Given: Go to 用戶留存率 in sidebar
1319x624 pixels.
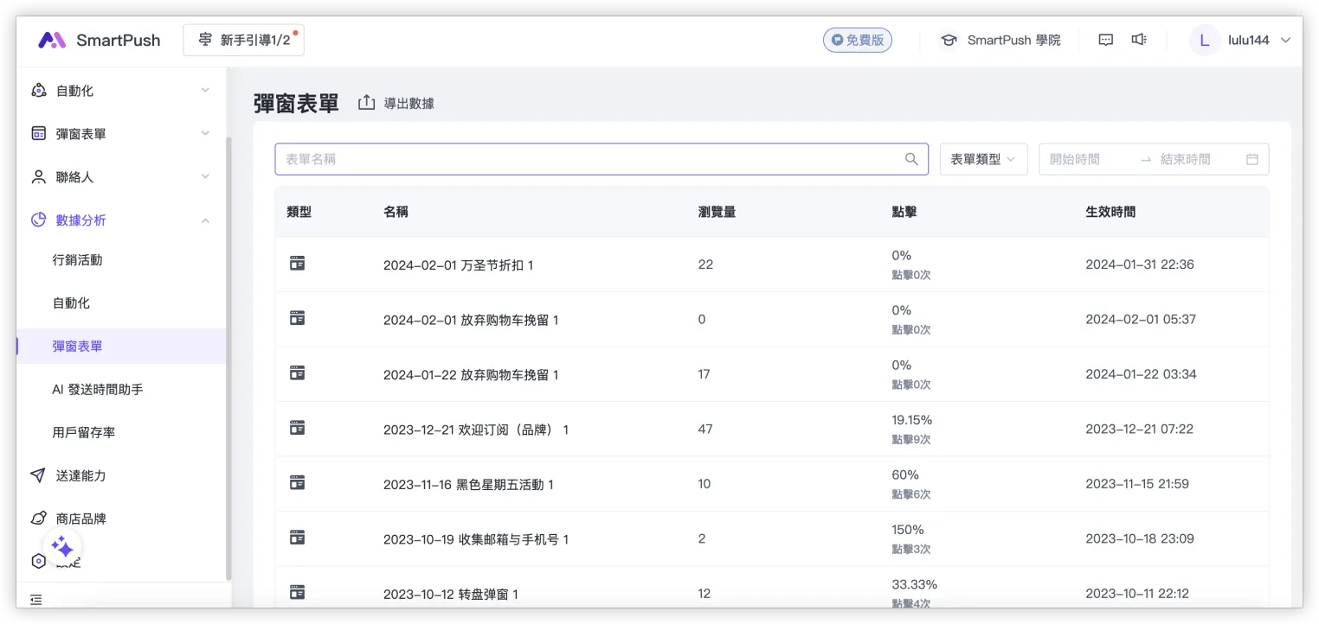Looking at the screenshot, I should [83, 432].
